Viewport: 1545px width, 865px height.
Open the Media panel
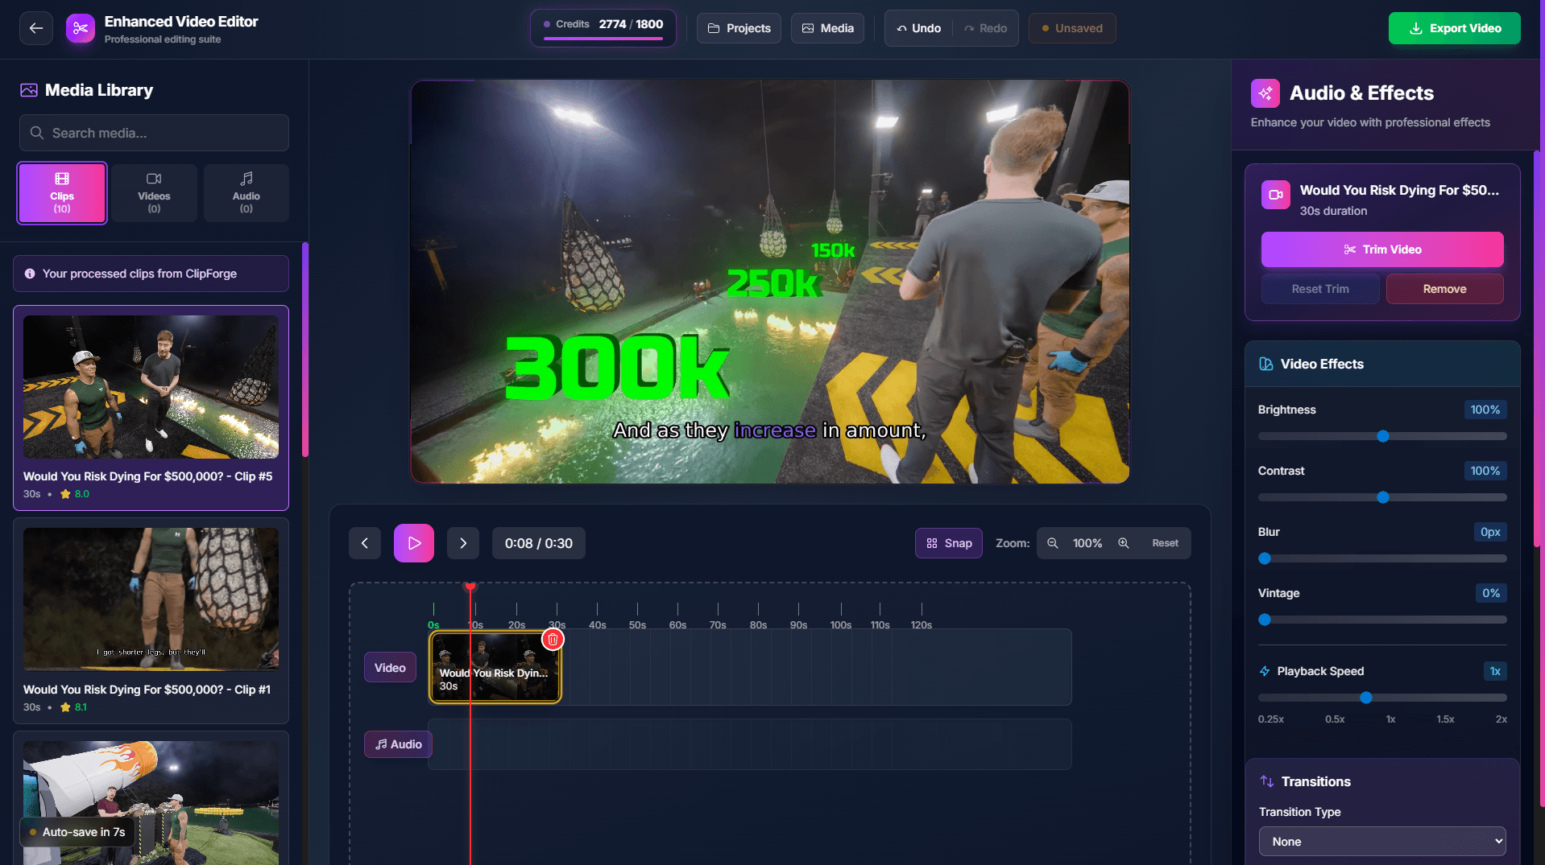826,27
